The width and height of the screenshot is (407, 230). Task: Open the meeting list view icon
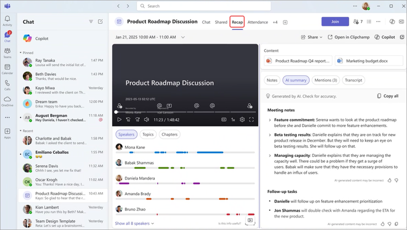point(369,22)
